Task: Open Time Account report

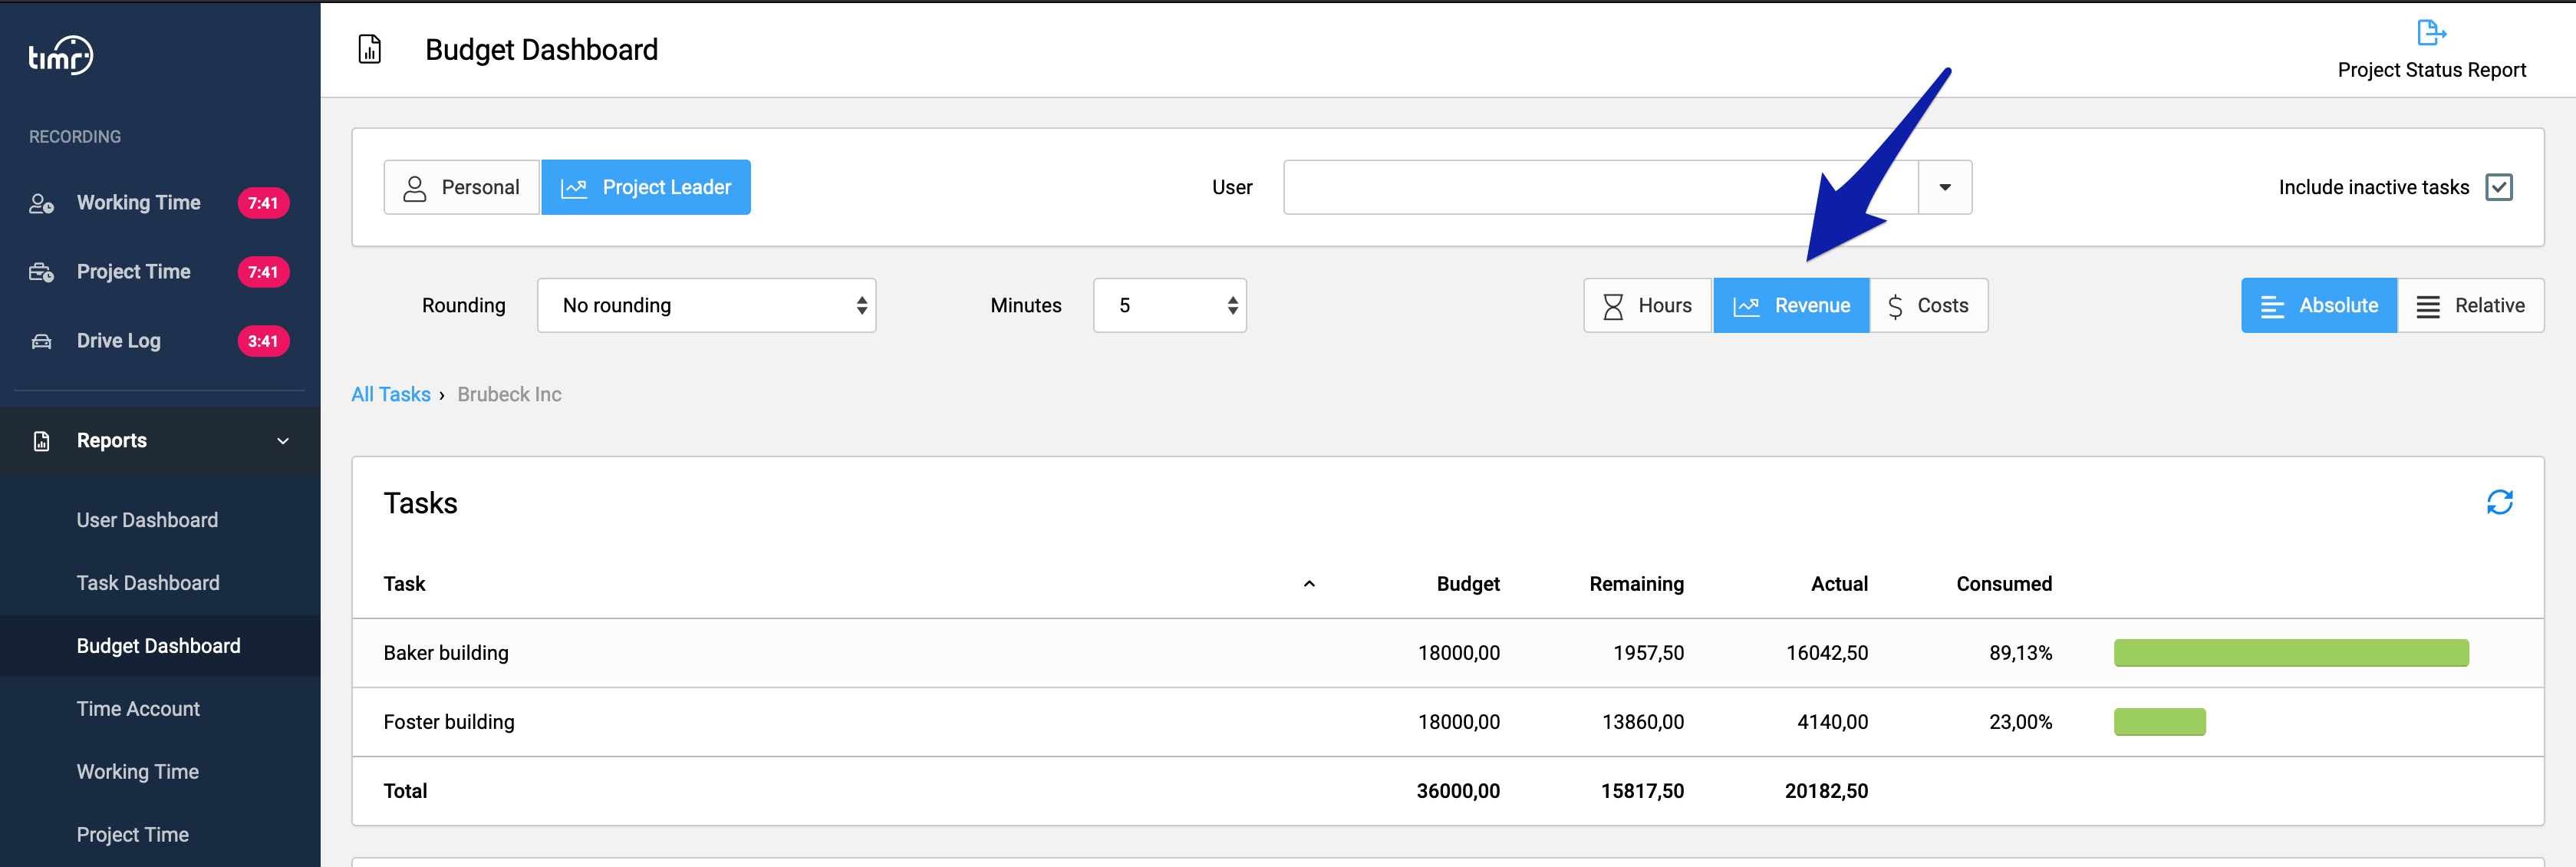Action: (138, 710)
